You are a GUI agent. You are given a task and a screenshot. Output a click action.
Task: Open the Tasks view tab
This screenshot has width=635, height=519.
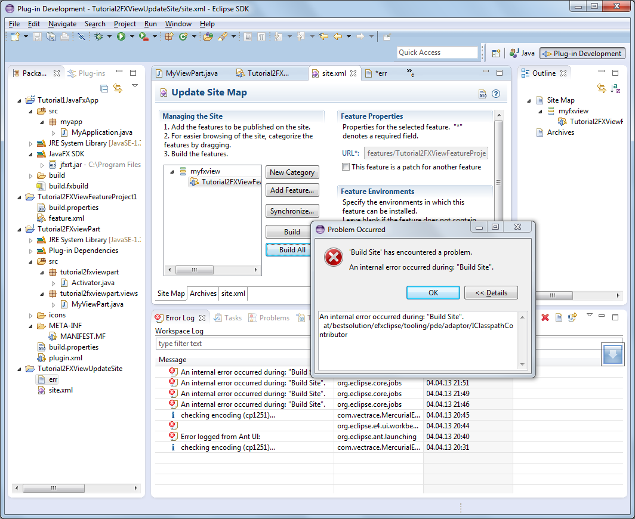tap(228, 318)
